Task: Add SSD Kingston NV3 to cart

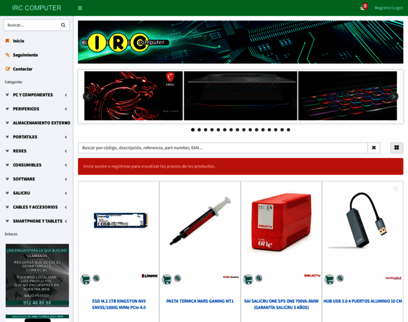Action: tap(85, 280)
